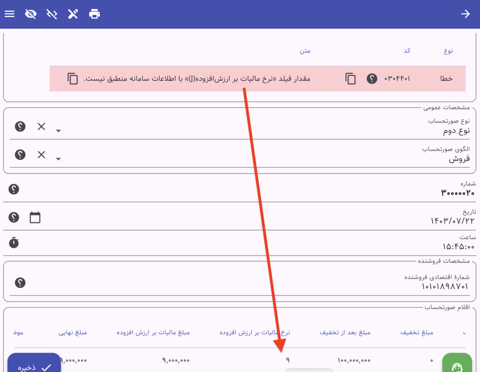Click the discount amount cell ۰

(432, 361)
